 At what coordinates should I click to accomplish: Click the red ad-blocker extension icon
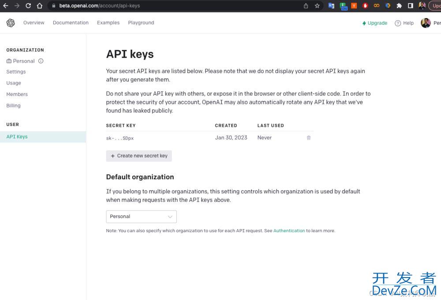365,6
